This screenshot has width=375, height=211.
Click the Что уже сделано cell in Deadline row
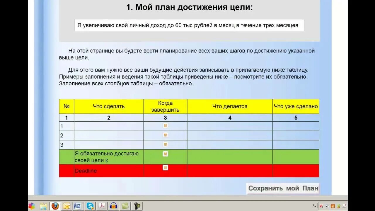coord(296,171)
